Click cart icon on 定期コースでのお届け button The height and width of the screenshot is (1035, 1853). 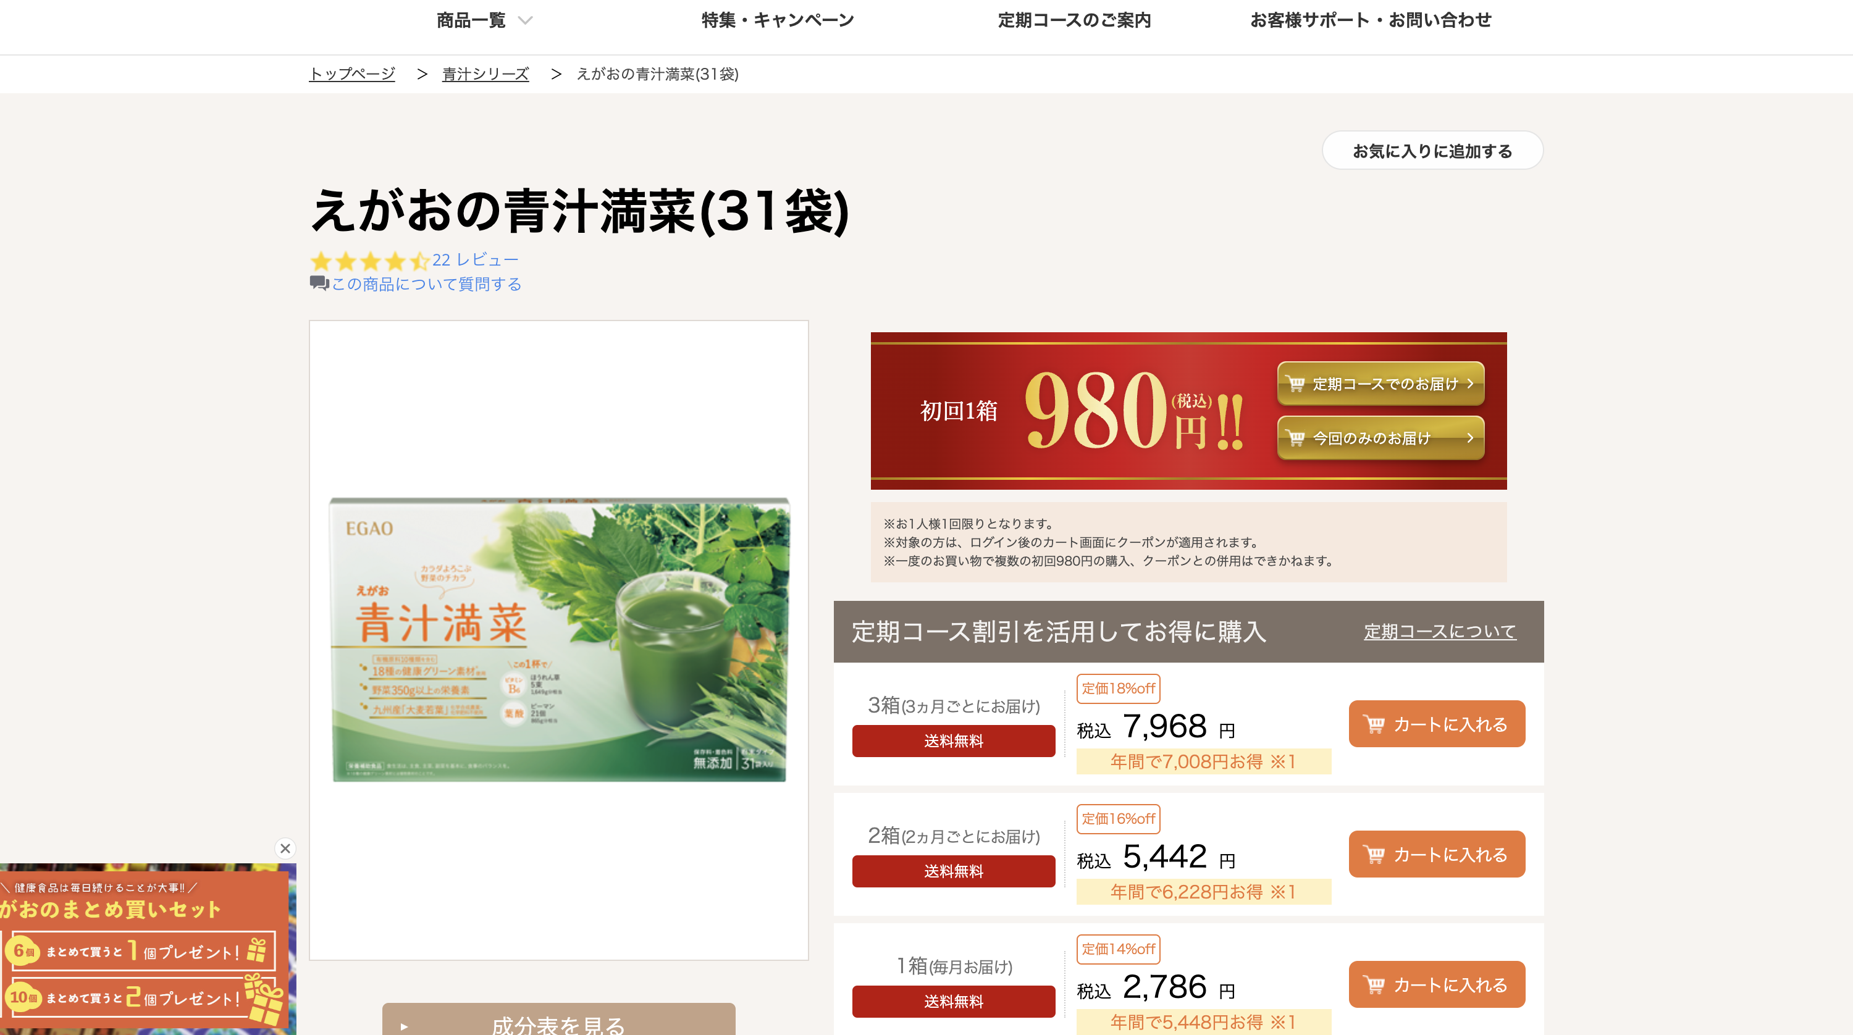(1295, 384)
